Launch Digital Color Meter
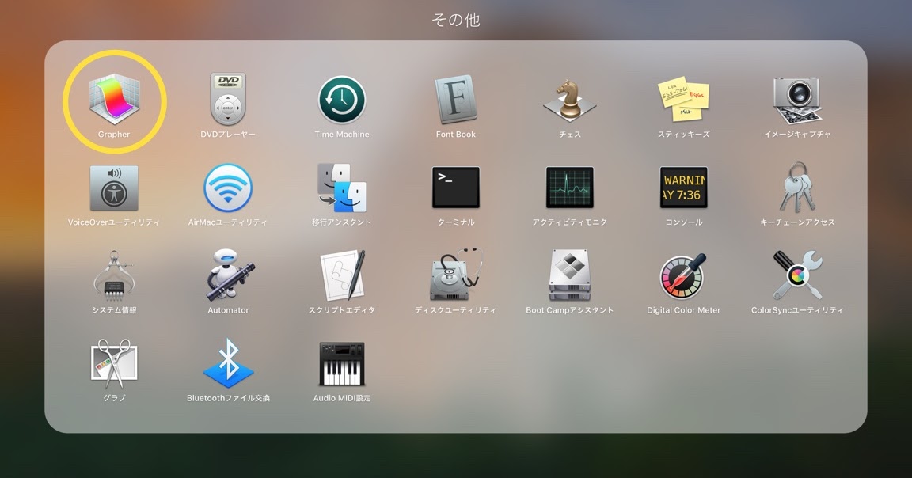The width and height of the screenshot is (912, 478). click(684, 275)
